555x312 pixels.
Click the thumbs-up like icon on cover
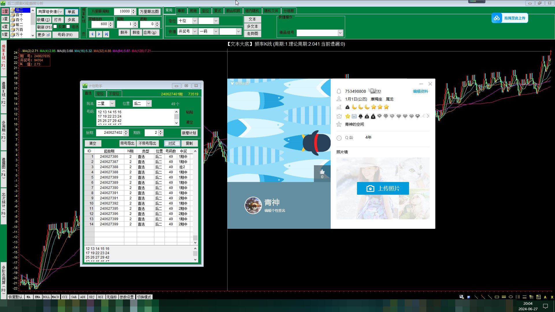point(322,172)
